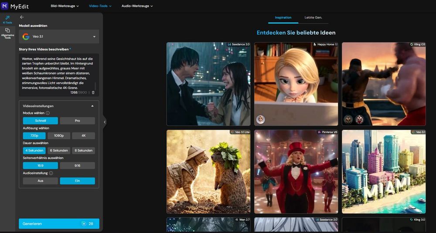Open the Happy Horse 1.1 cartoon girl thumbnail

[x=296, y=84]
